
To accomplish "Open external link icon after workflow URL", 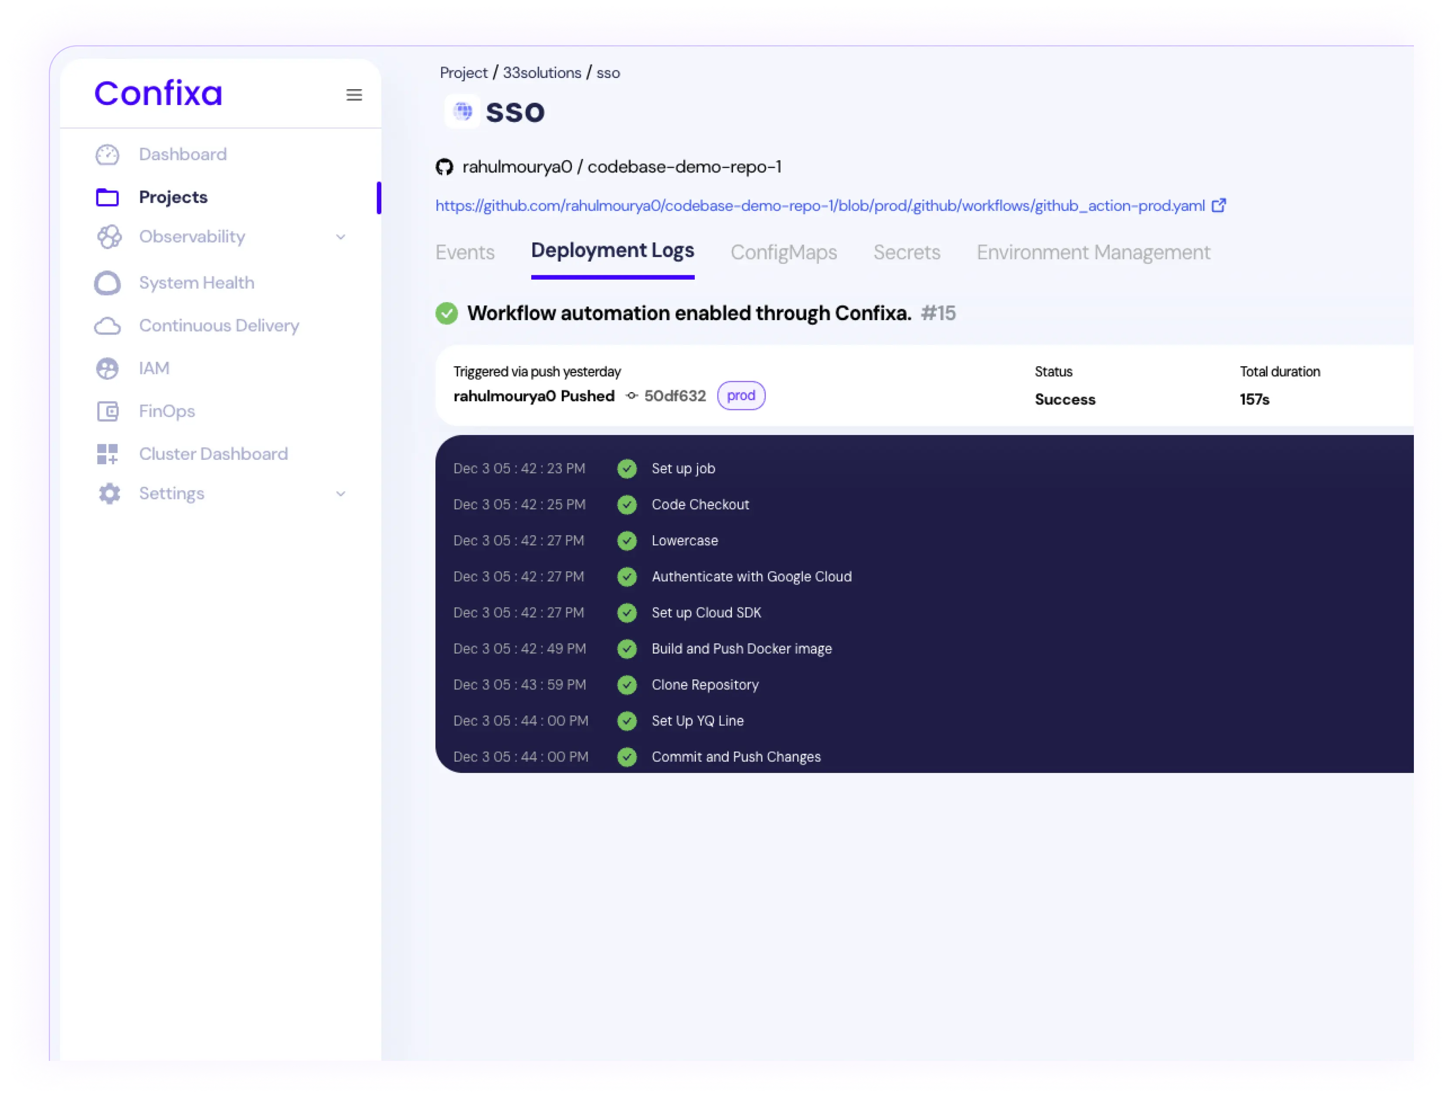I will (x=1218, y=206).
